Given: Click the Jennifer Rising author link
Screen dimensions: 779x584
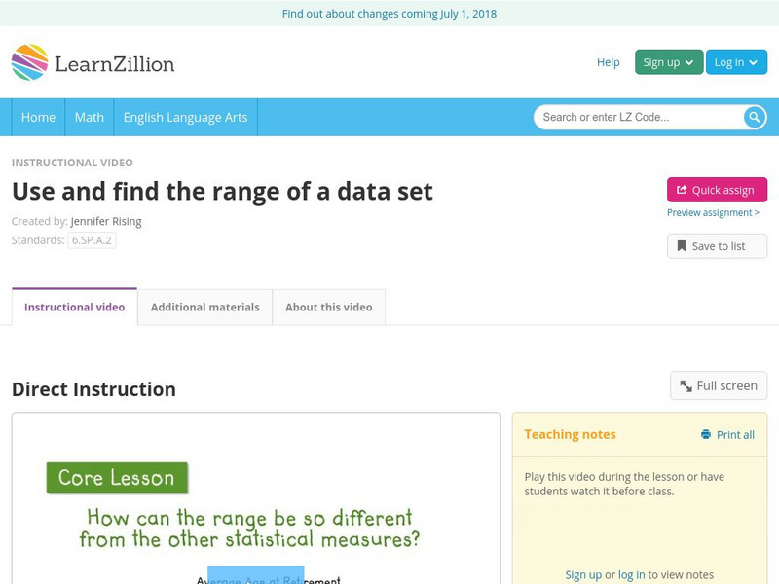Looking at the screenshot, I should tap(106, 221).
